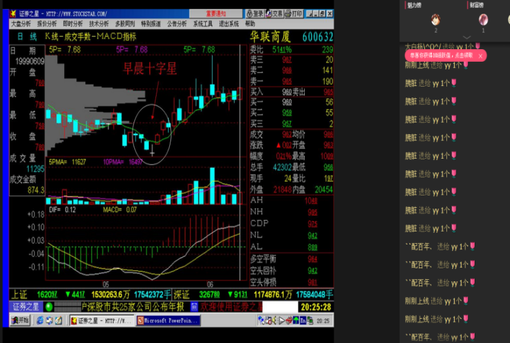The width and height of the screenshot is (510, 343).
Task: Click the 交易 trade toolbar icon
Action: (276, 13)
